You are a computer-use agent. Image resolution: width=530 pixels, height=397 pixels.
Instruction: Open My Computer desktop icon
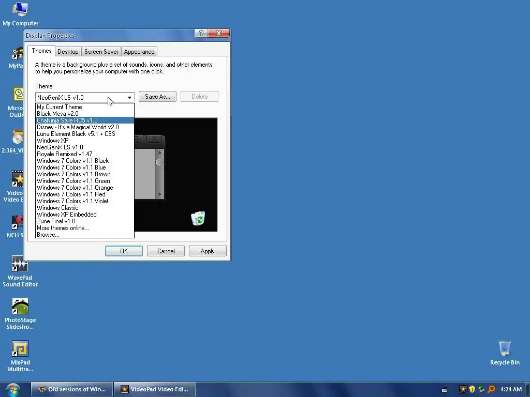point(20,14)
